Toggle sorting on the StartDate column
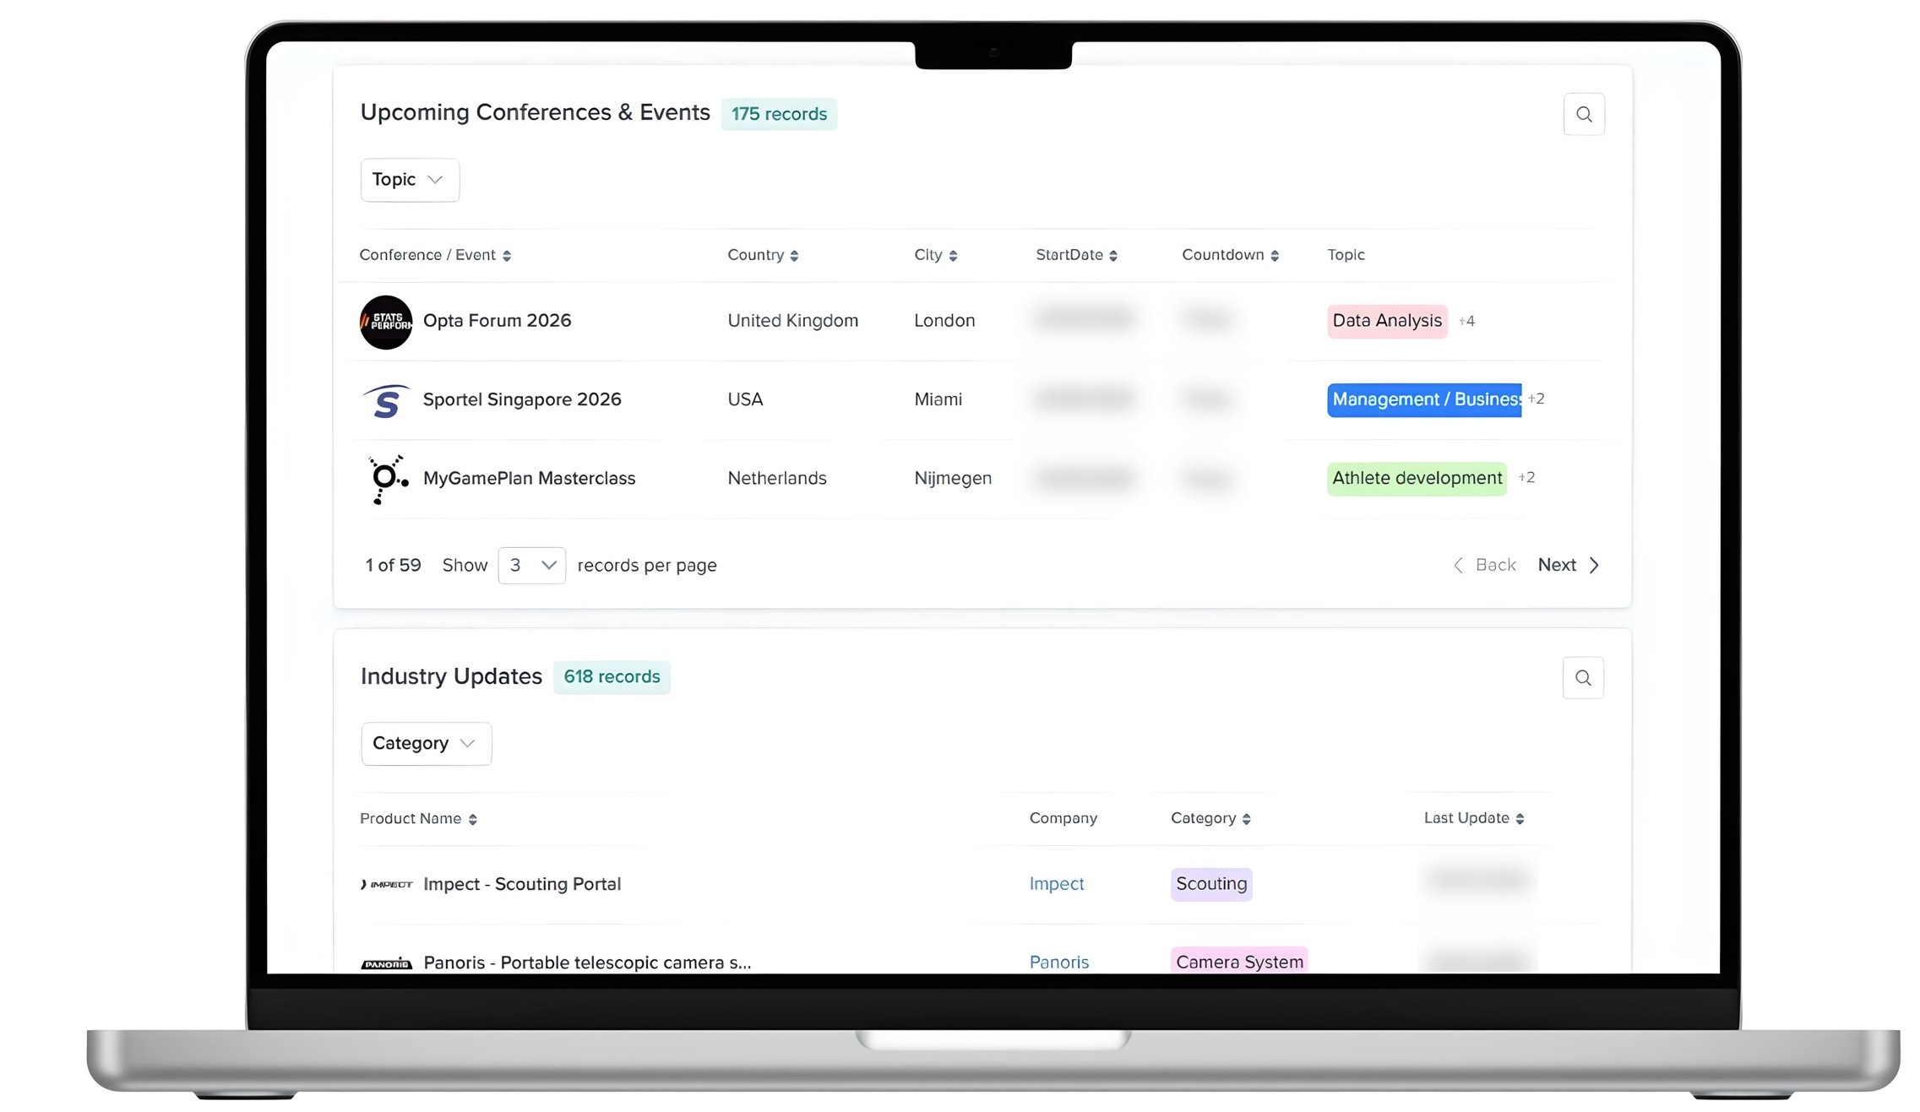 [x=1114, y=254]
